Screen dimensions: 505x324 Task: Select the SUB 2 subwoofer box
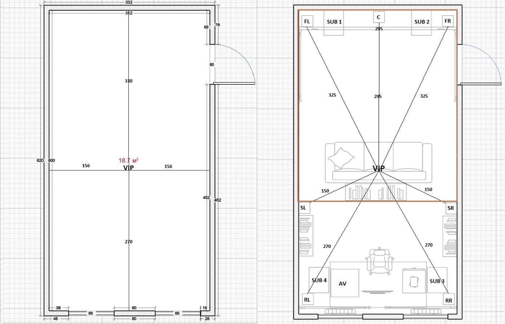coord(422,22)
